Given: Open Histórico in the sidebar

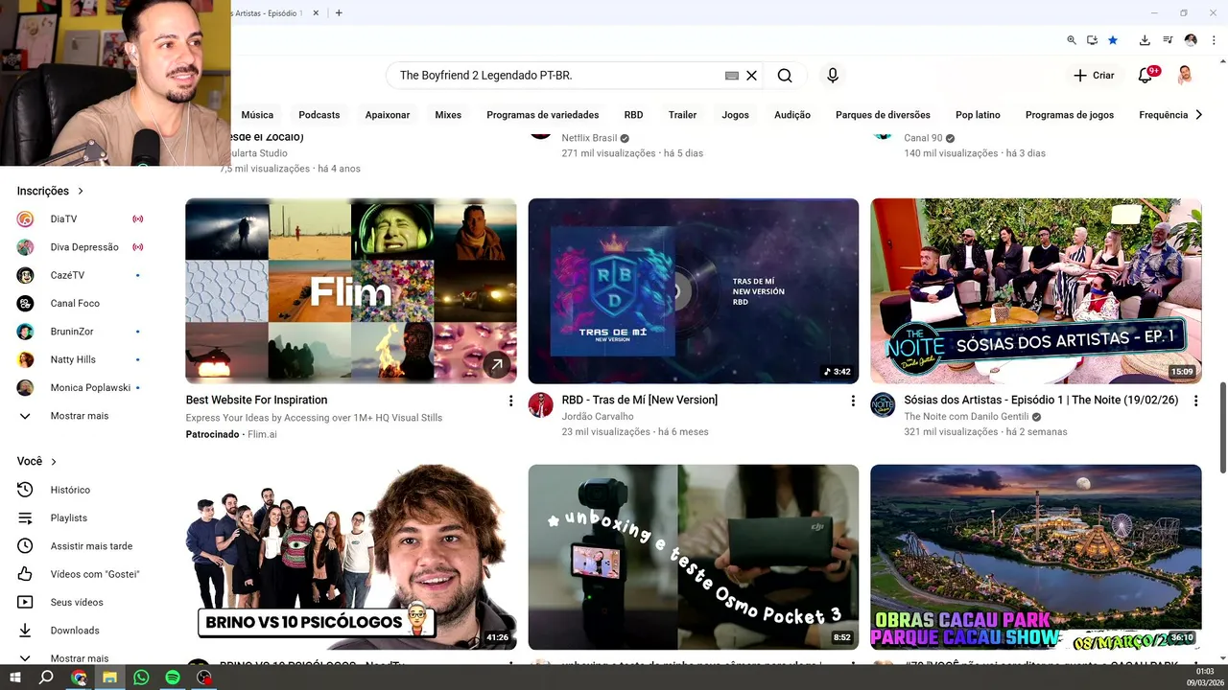Looking at the screenshot, I should click(x=81, y=490).
